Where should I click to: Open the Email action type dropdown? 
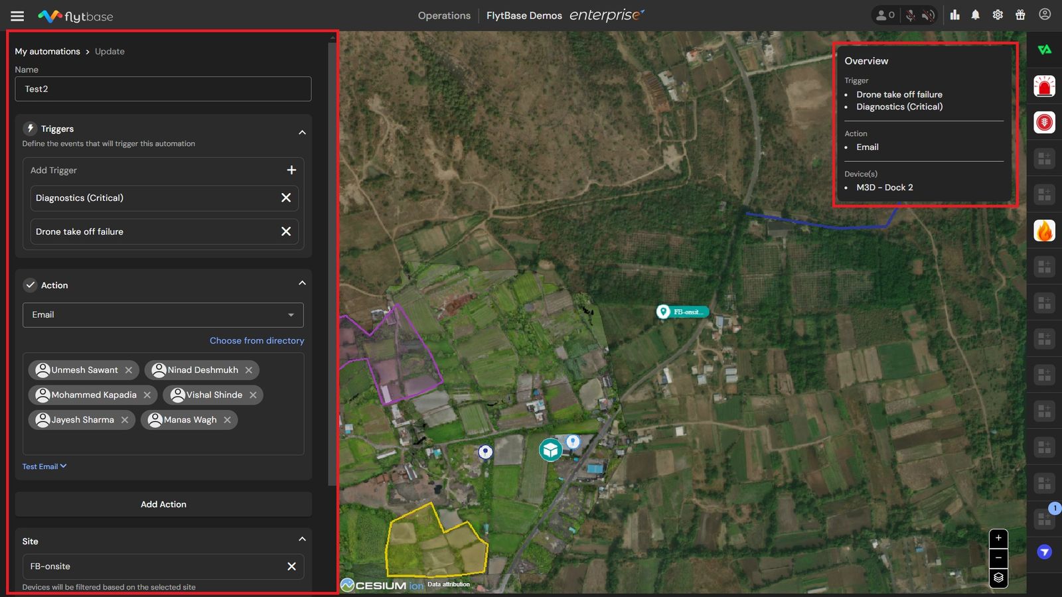tap(163, 315)
